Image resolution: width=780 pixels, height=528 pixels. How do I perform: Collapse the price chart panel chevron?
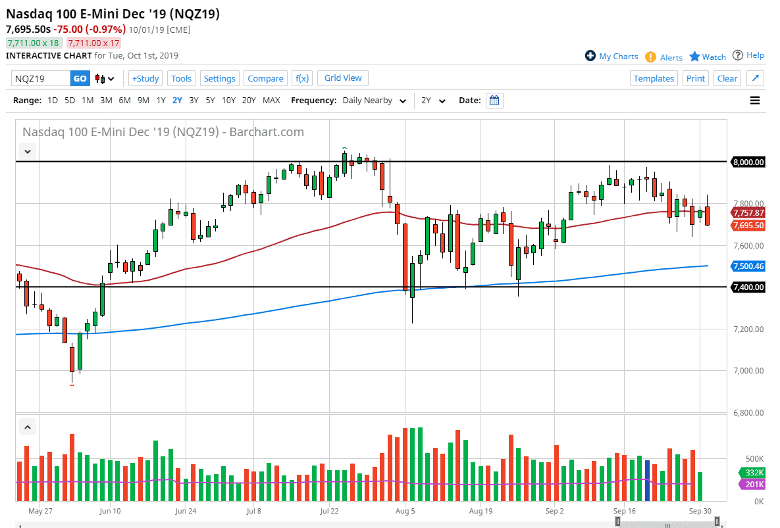[28, 151]
